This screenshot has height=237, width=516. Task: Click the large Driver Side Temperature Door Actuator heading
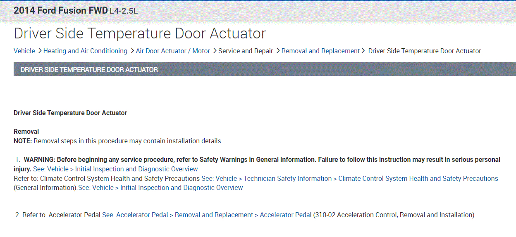pyautogui.click(x=140, y=33)
